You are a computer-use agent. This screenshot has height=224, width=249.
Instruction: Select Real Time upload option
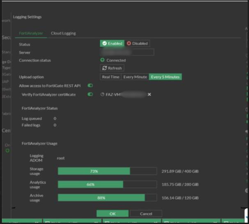coord(111,77)
